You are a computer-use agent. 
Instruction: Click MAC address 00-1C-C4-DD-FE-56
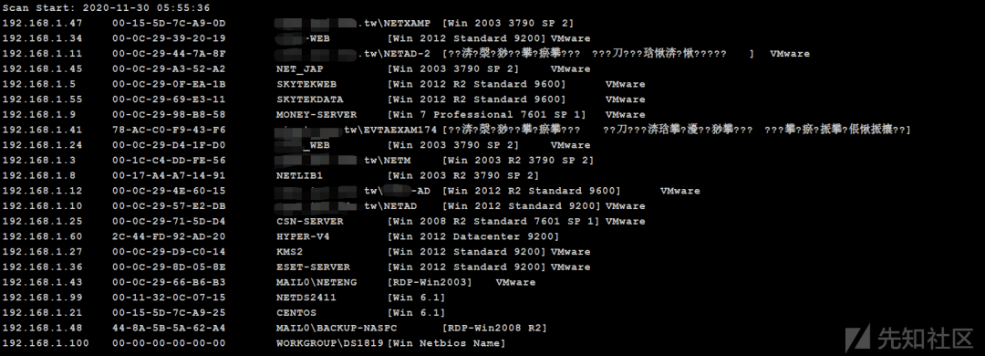[x=169, y=161]
